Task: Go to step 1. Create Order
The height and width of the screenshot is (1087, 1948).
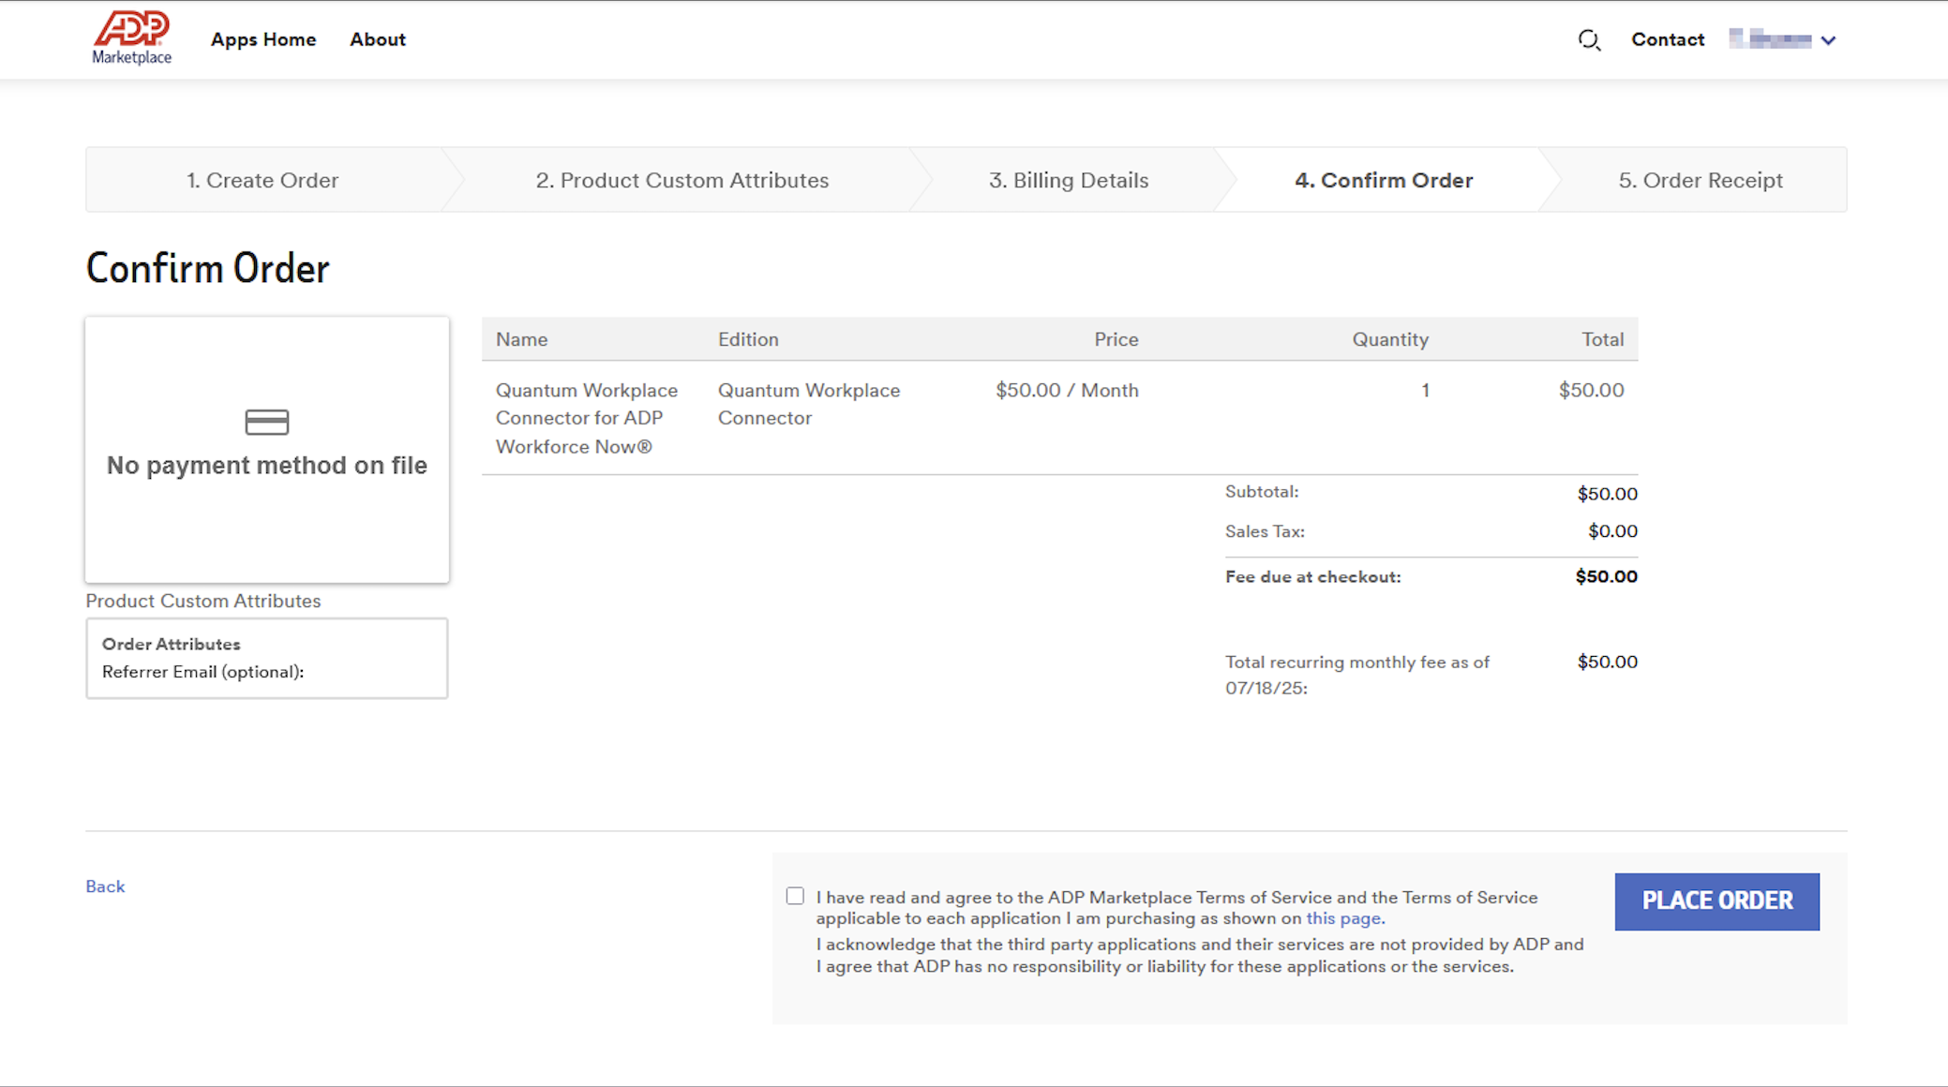Action: pos(262,180)
